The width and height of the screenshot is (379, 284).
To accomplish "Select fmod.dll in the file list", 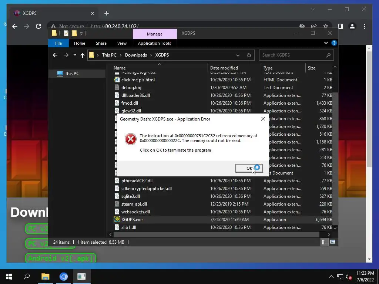I will (x=130, y=103).
